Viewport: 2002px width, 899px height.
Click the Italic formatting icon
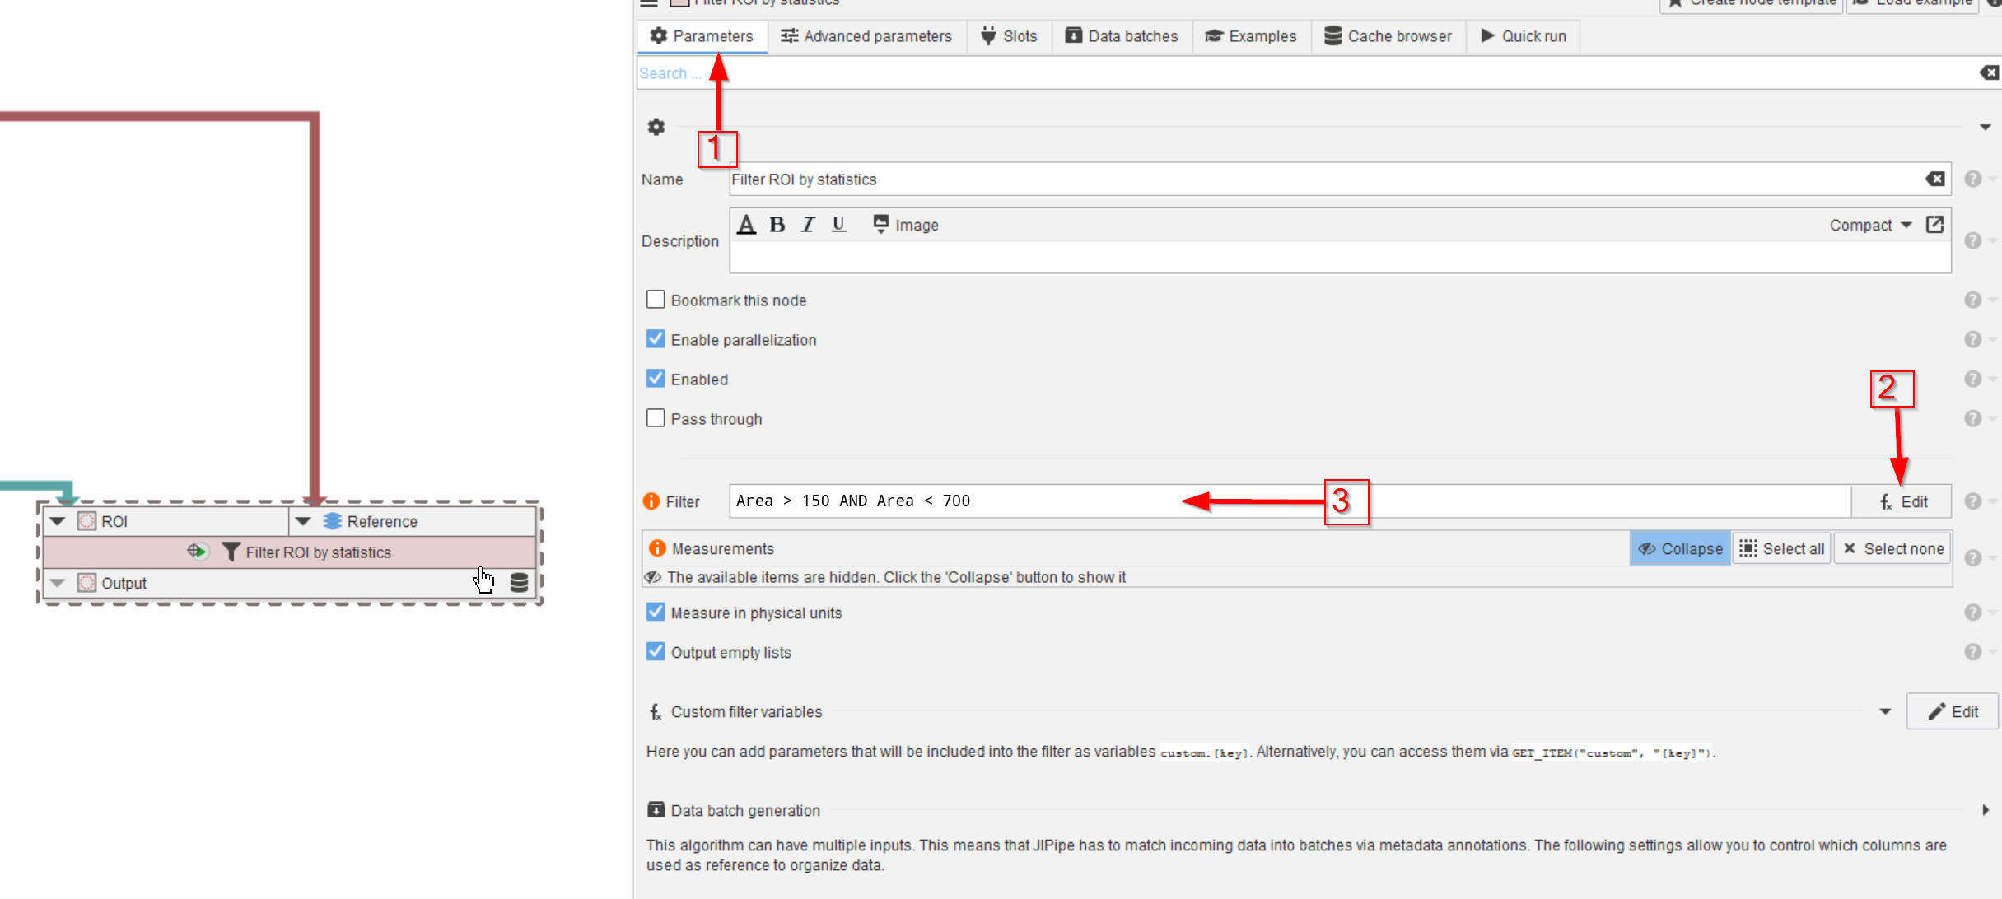point(808,225)
